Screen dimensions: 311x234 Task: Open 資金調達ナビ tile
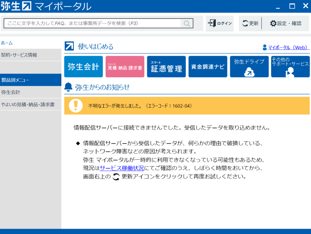208,67
